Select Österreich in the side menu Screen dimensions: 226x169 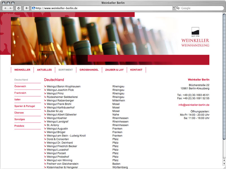pos(20,86)
